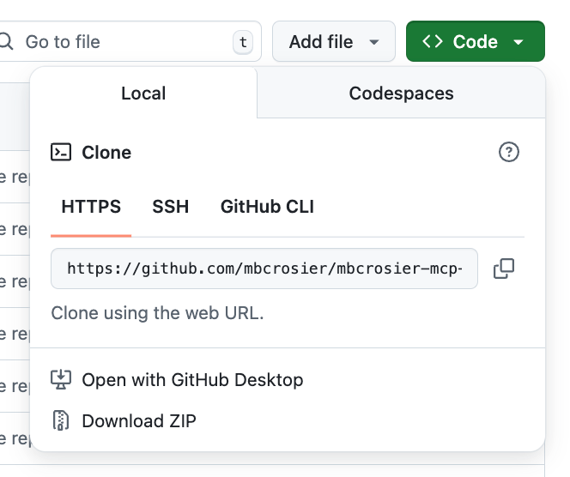Choose the SSH clone method tab
The width and height of the screenshot is (570, 477).
click(x=171, y=207)
